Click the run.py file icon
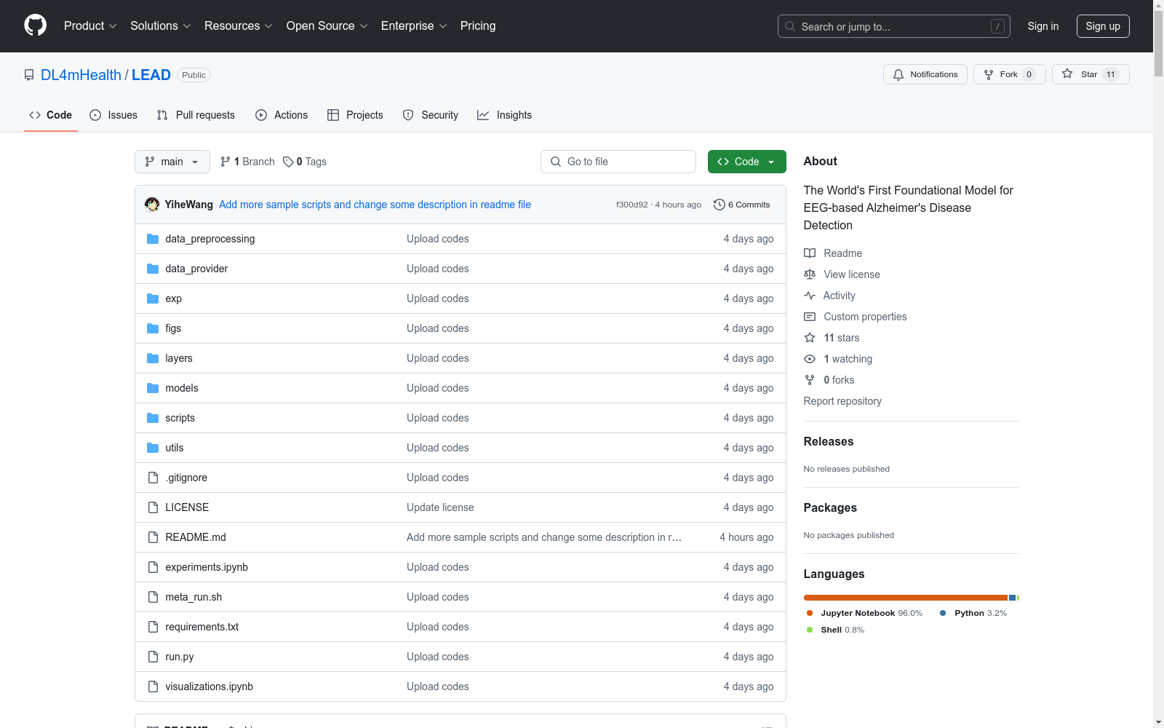Screen dimensions: 1164x728 point(153,657)
